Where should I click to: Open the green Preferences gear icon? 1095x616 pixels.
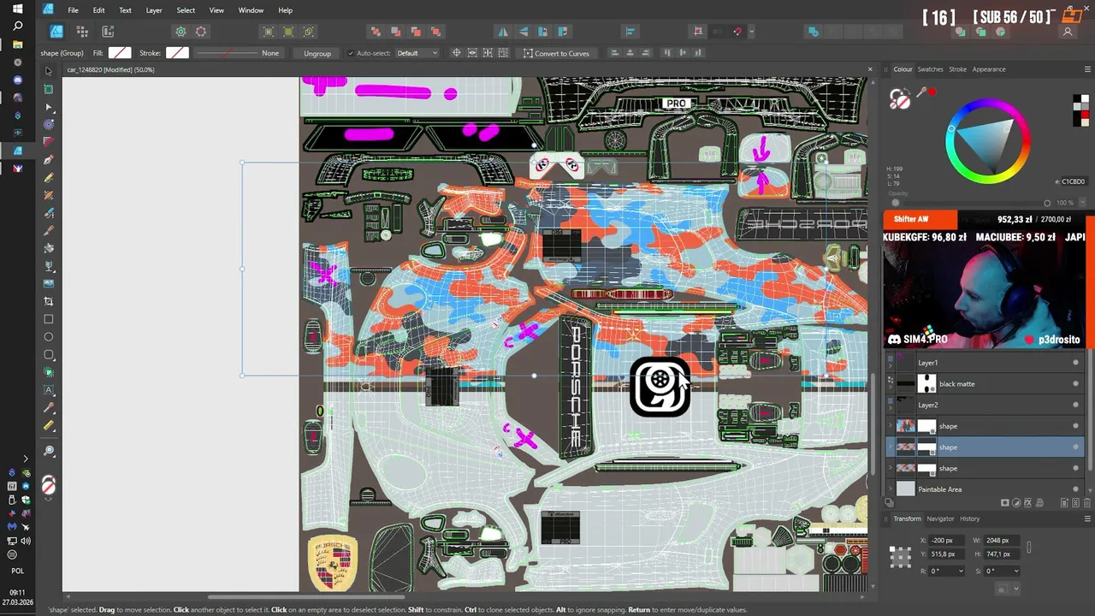(x=181, y=32)
